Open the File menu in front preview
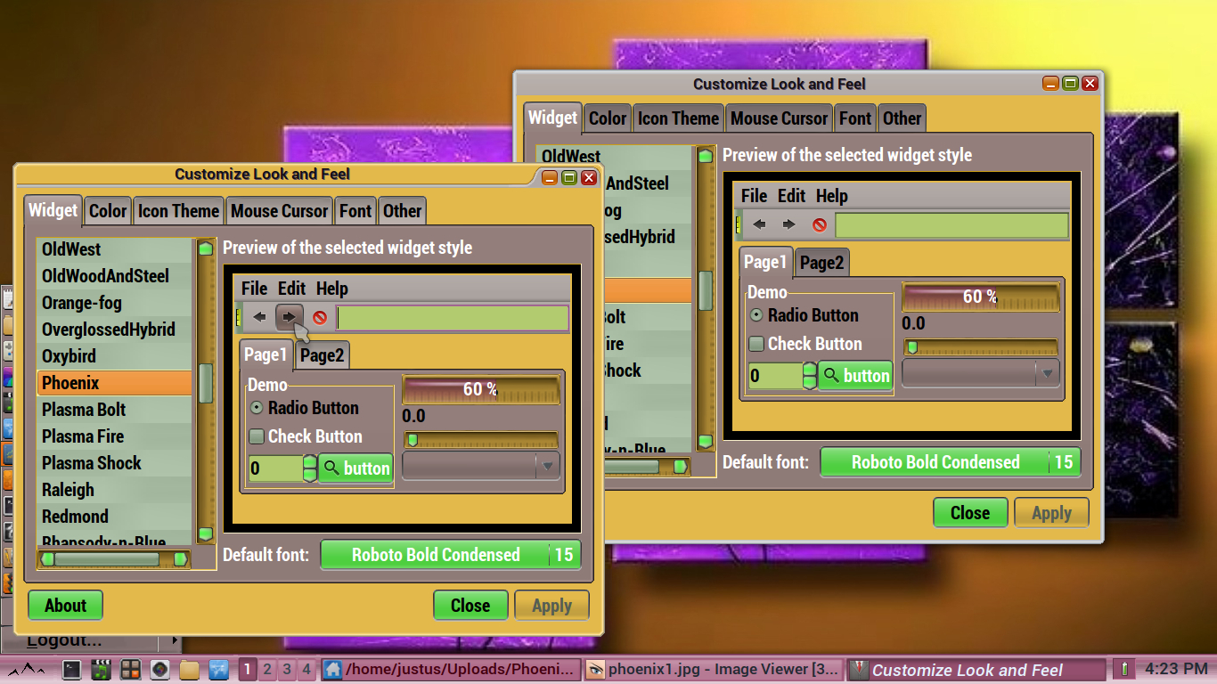The height and width of the screenshot is (684, 1217). (x=255, y=289)
